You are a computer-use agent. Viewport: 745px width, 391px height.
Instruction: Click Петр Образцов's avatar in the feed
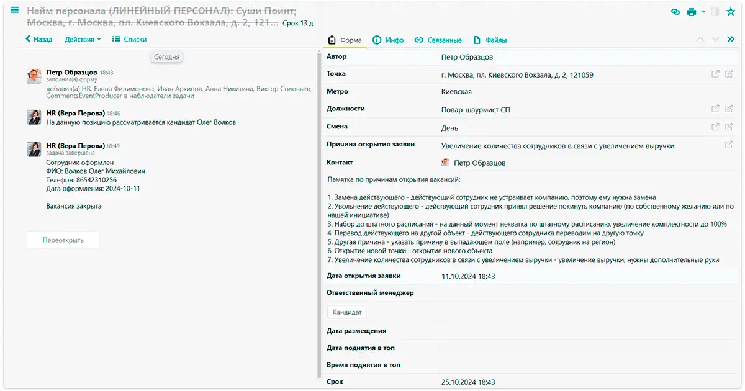[x=34, y=76]
